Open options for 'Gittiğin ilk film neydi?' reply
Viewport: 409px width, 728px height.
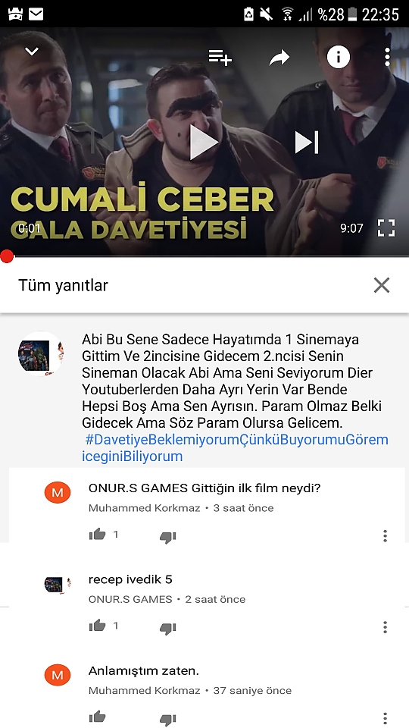pyautogui.click(x=385, y=536)
